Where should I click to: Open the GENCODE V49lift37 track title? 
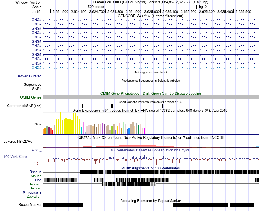tap(150, 16)
